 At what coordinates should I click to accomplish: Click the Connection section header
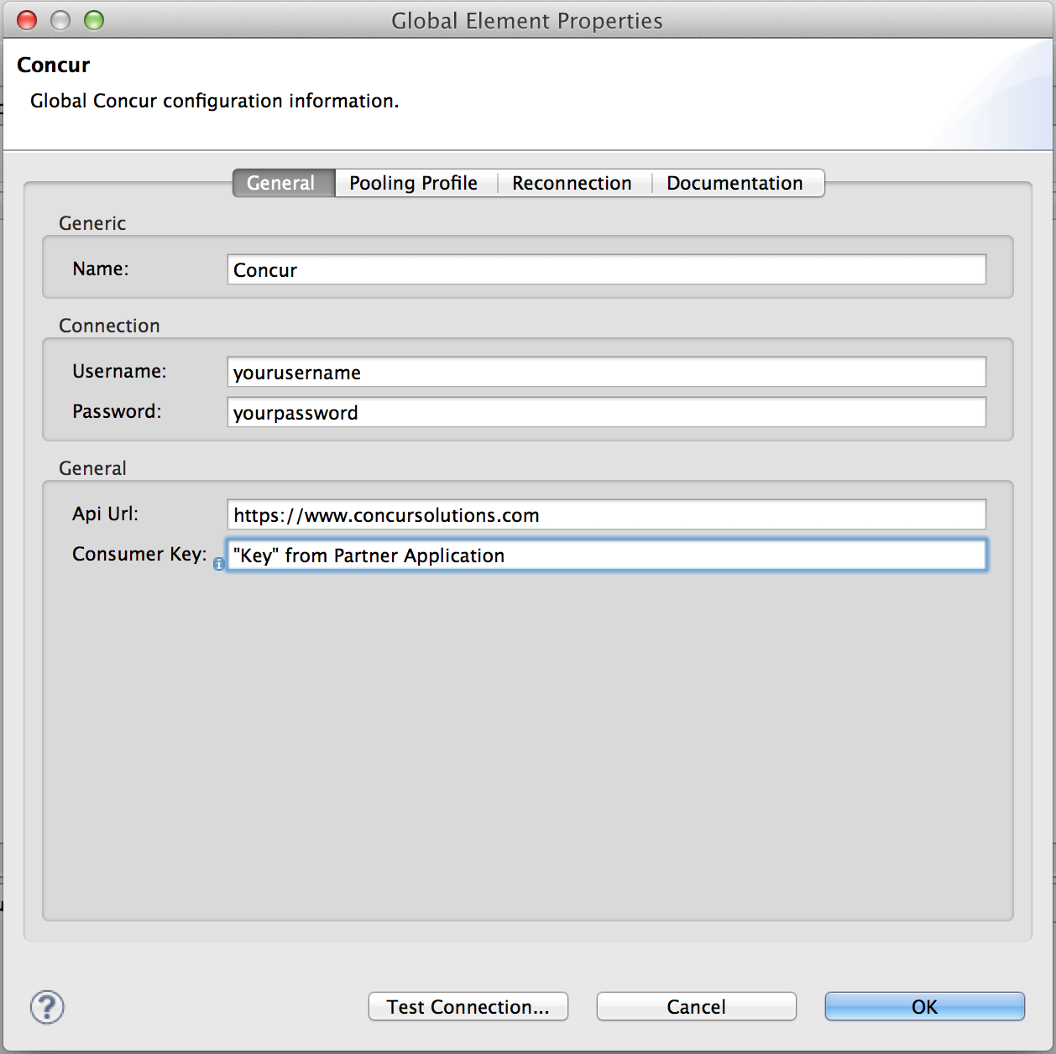pos(109,325)
